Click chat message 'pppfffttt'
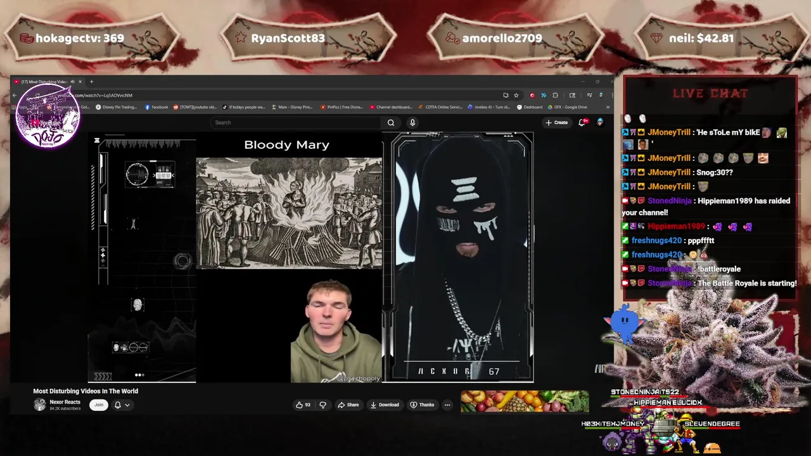 pos(701,241)
